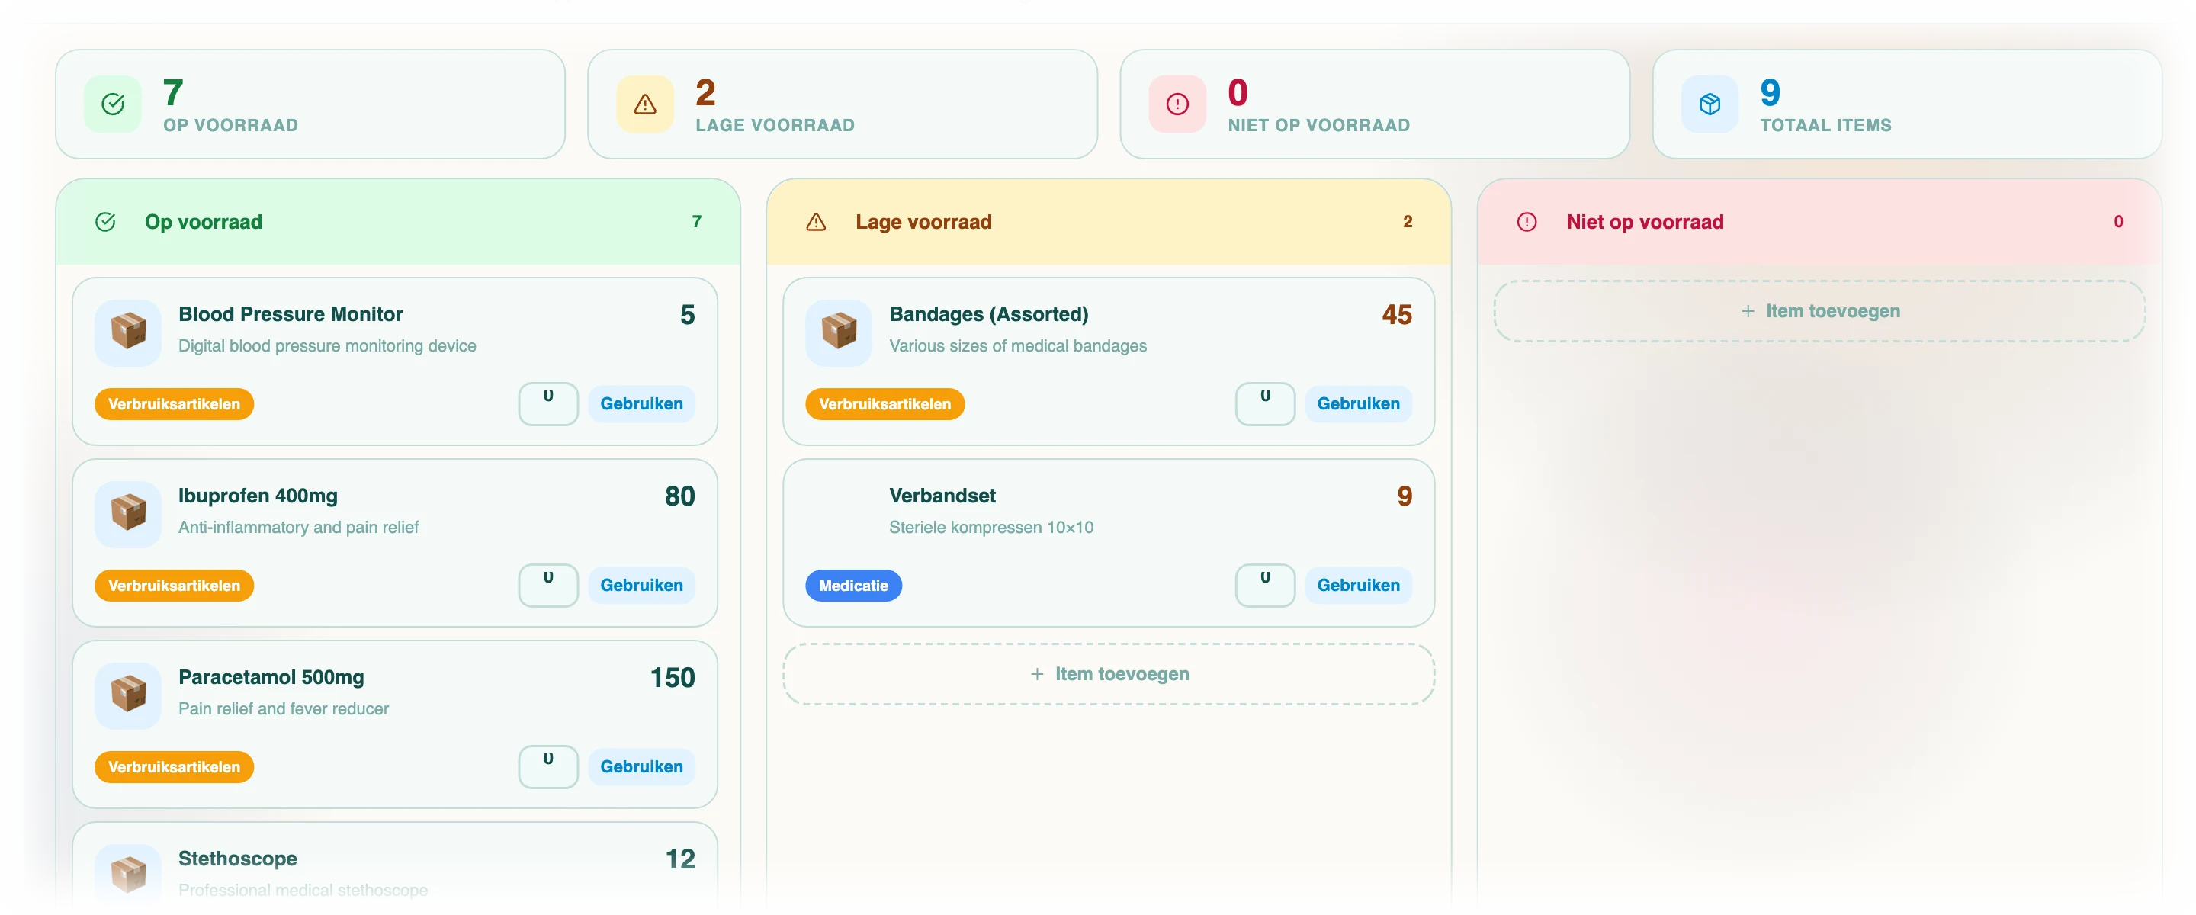
Task: Focus the quantity field for Verbandset
Action: [1265, 585]
